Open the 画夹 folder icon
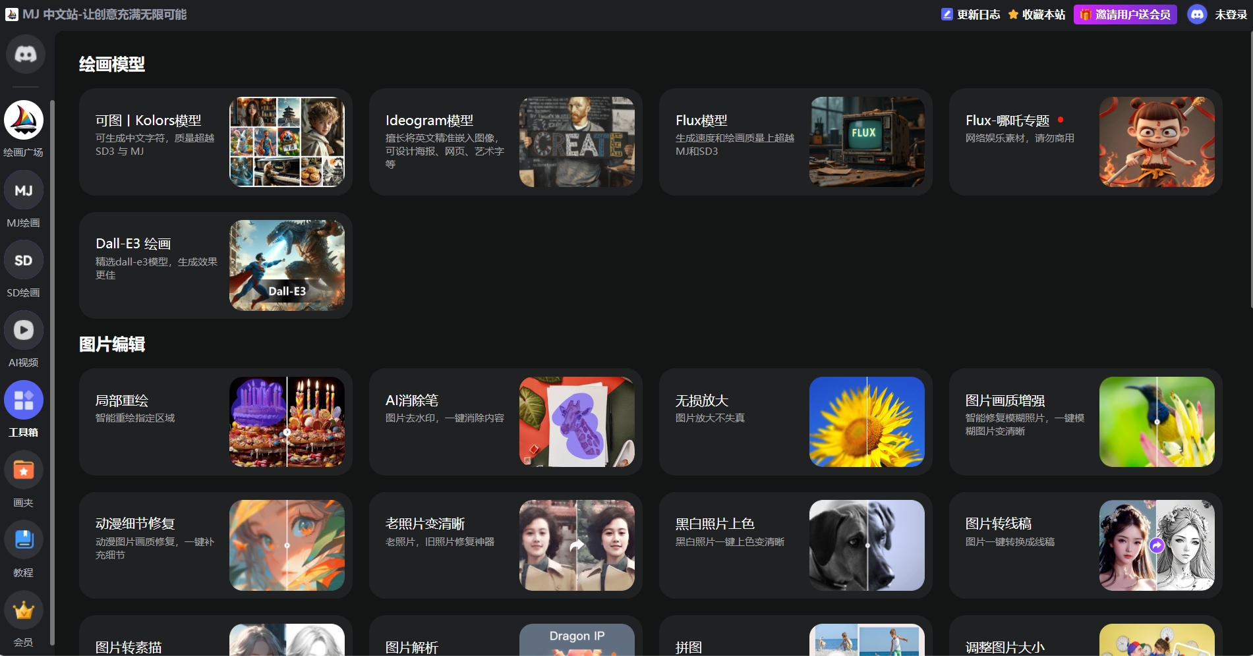This screenshot has width=1253, height=656. pos(24,470)
